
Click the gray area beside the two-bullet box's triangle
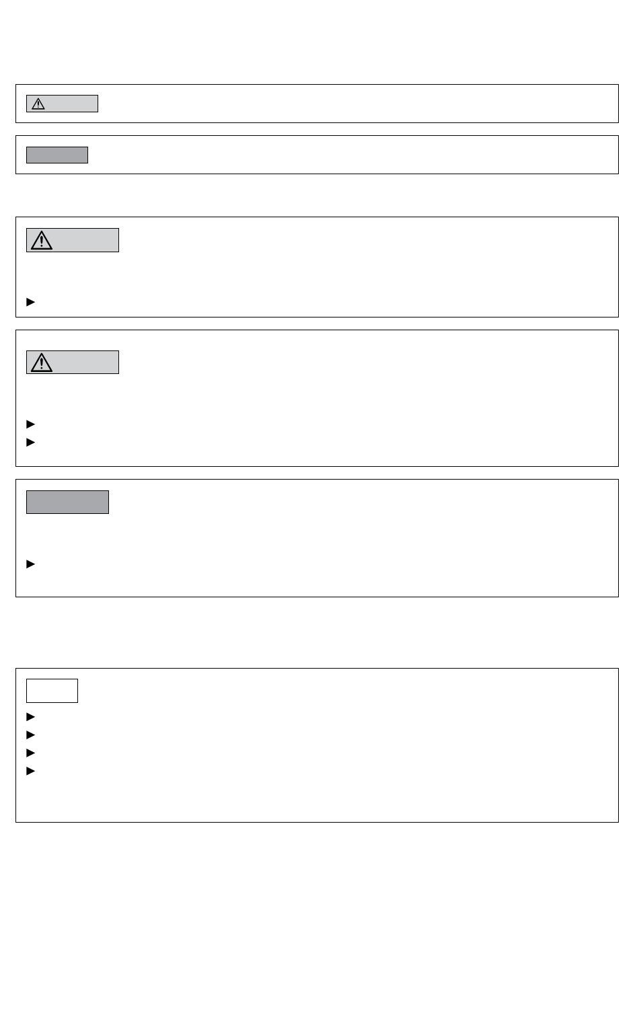pyautogui.click(x=86, y=363)
